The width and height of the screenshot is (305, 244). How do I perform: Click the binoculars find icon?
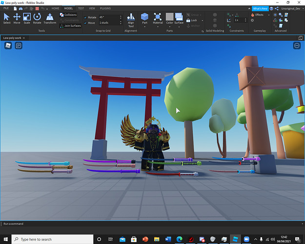tap(20, 8)
